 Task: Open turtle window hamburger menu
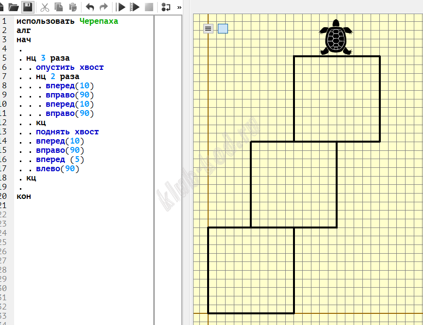[208, 29]
